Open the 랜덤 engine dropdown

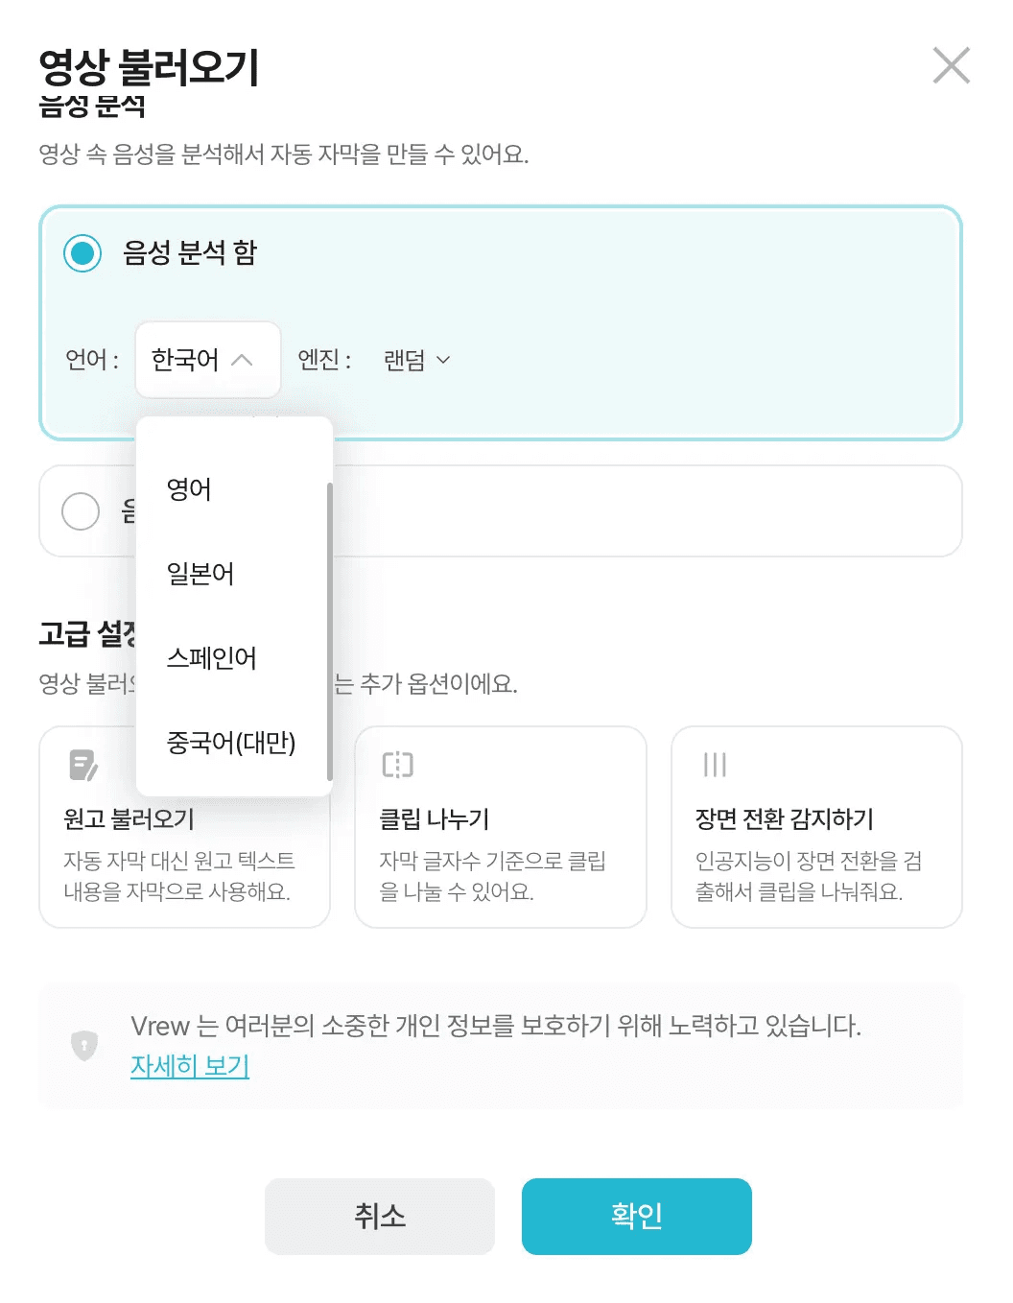pos(416,360)
